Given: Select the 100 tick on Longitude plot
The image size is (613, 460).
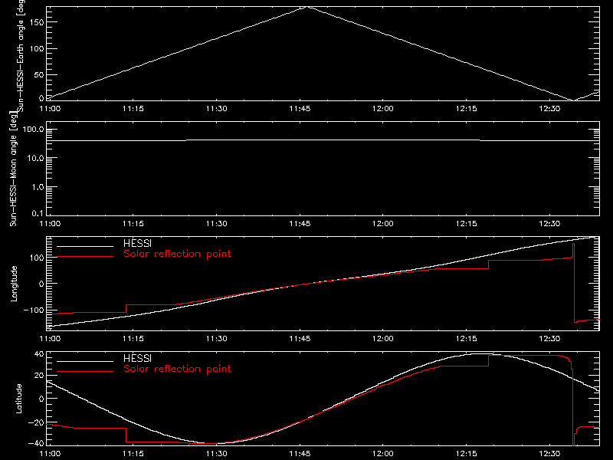Looking at the screenshot, I should pos(36,258).
